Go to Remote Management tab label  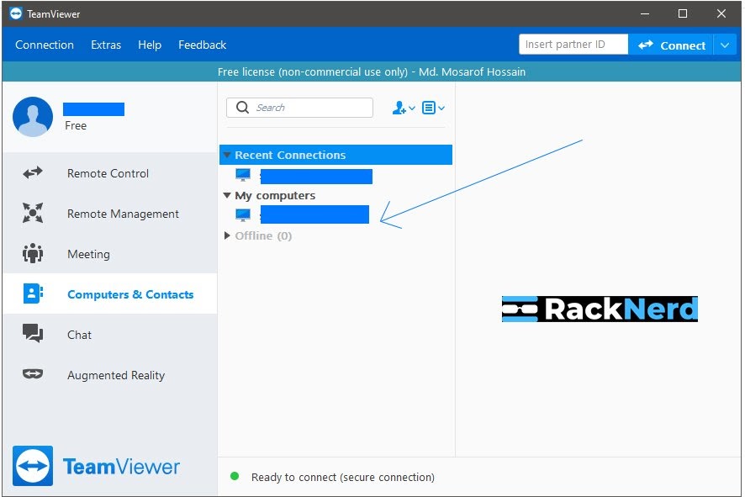123,214
